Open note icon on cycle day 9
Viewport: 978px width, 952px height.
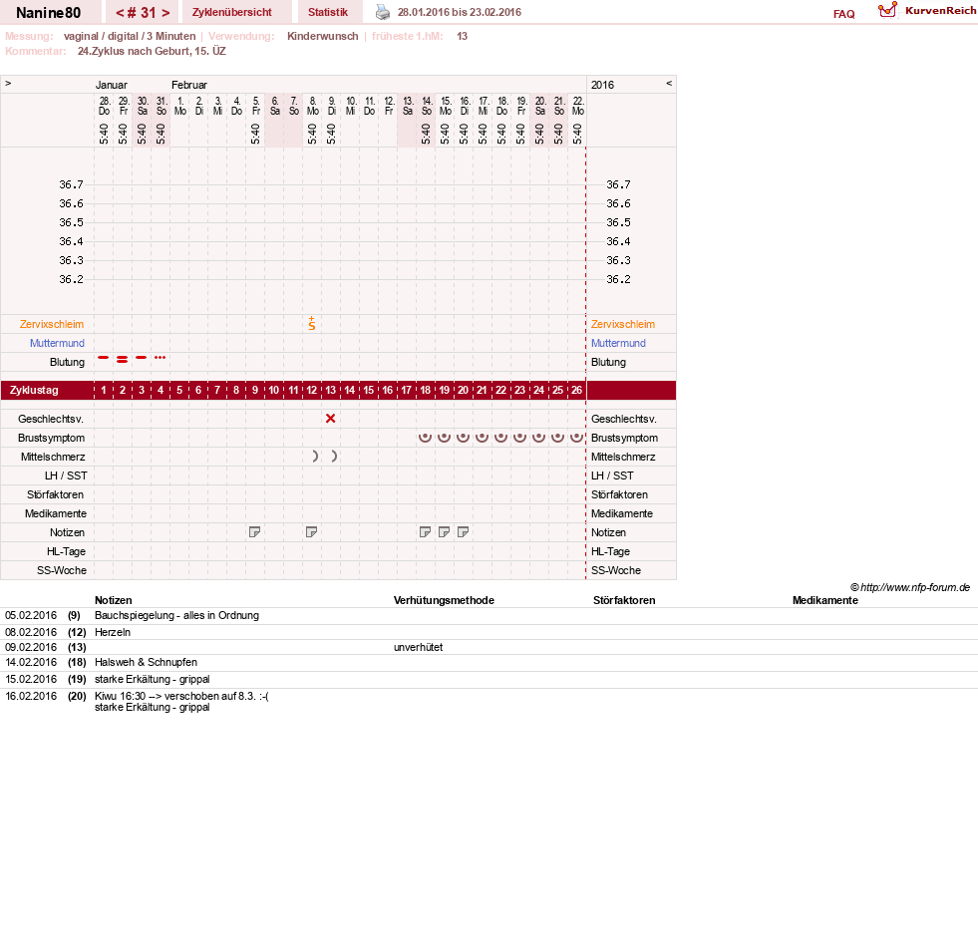click(x=254, y=532)
